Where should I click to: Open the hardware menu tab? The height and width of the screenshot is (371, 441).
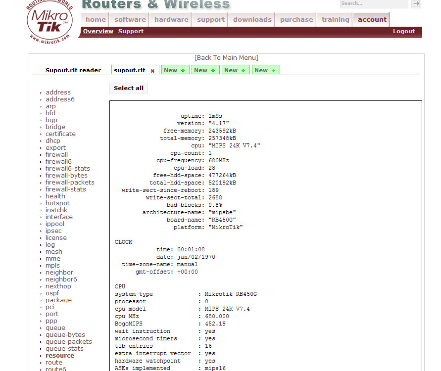tap(171, 19)
